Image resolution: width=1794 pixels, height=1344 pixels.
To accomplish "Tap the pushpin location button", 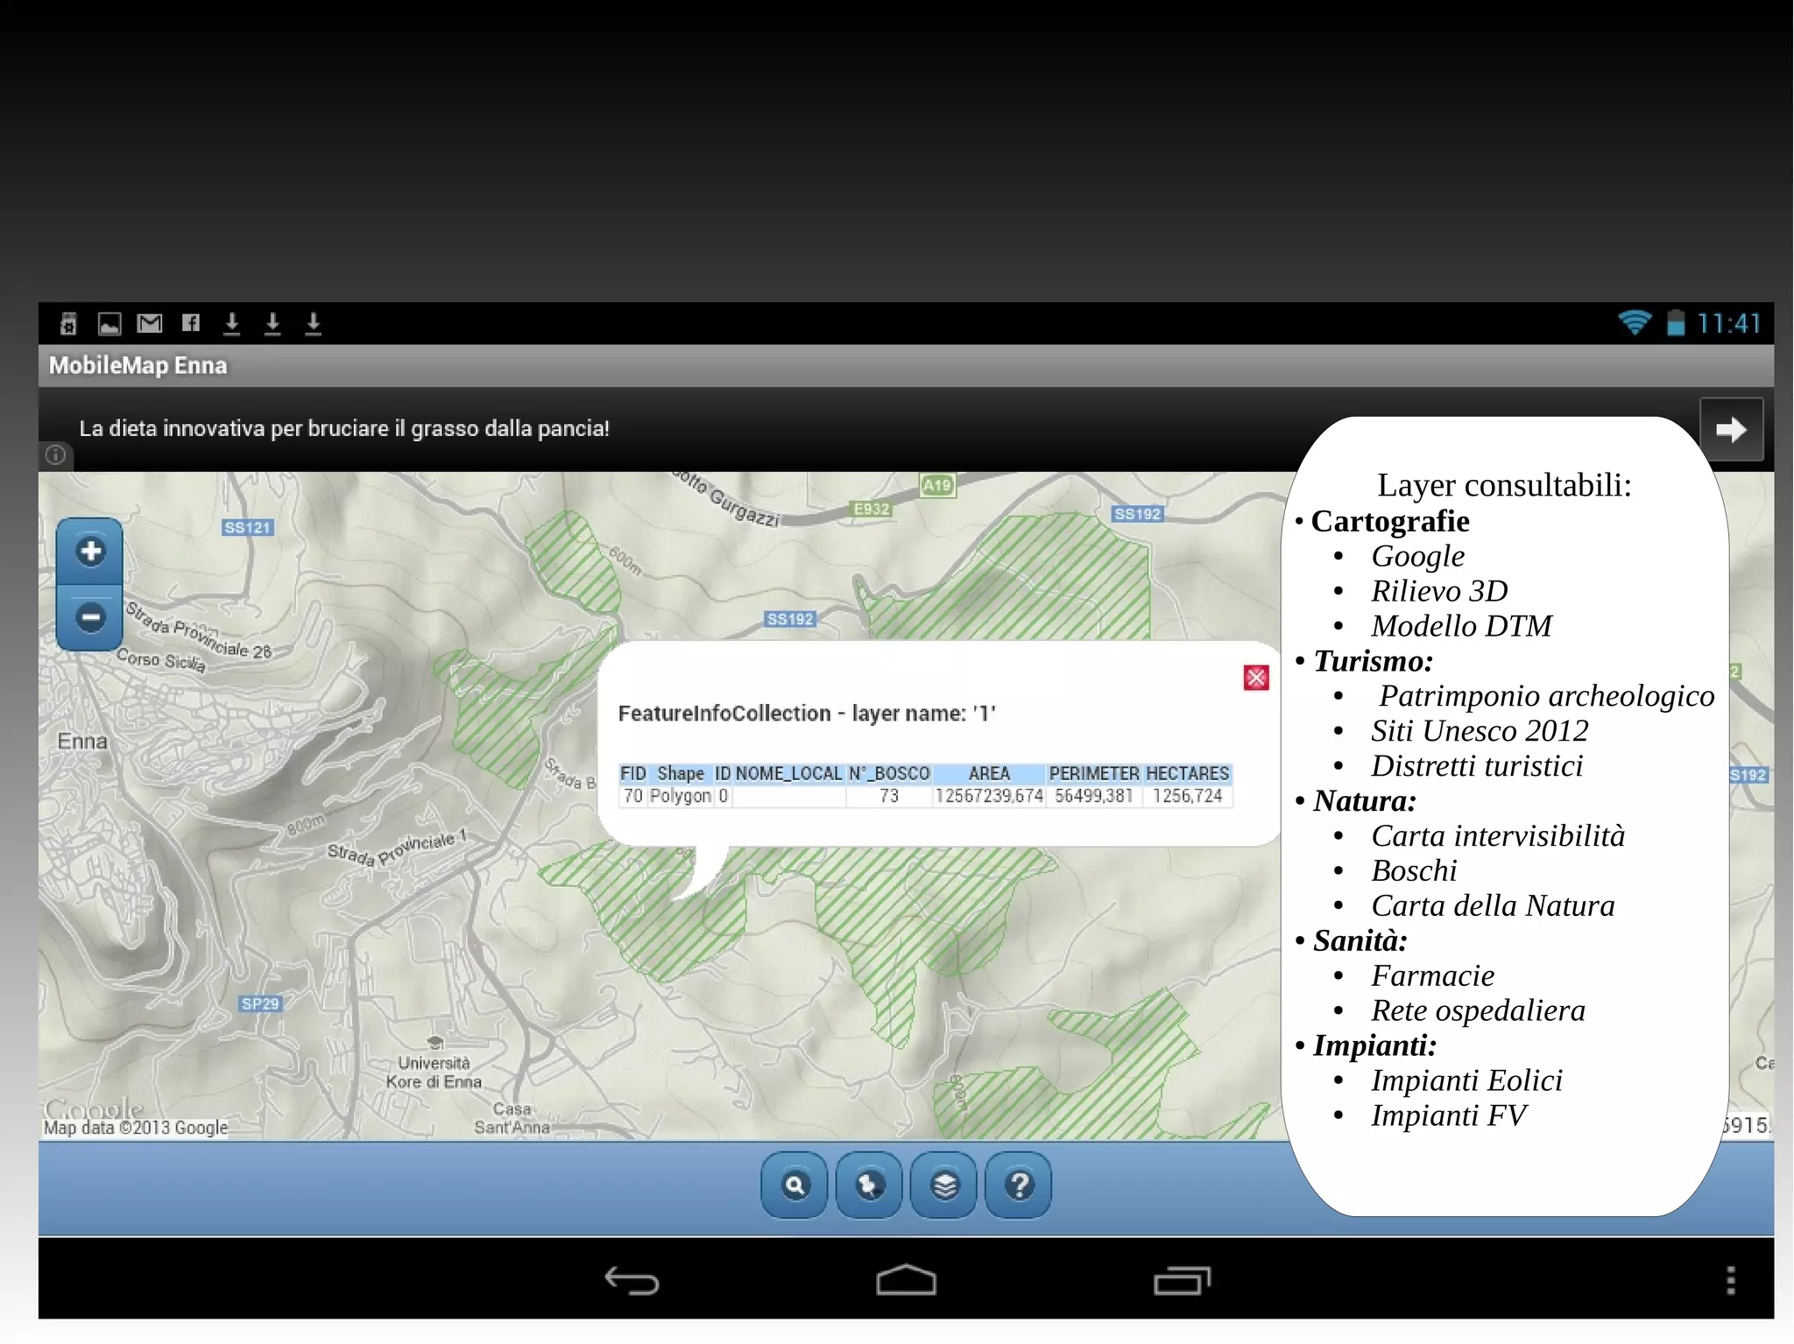I will [x=869, y=1186].
